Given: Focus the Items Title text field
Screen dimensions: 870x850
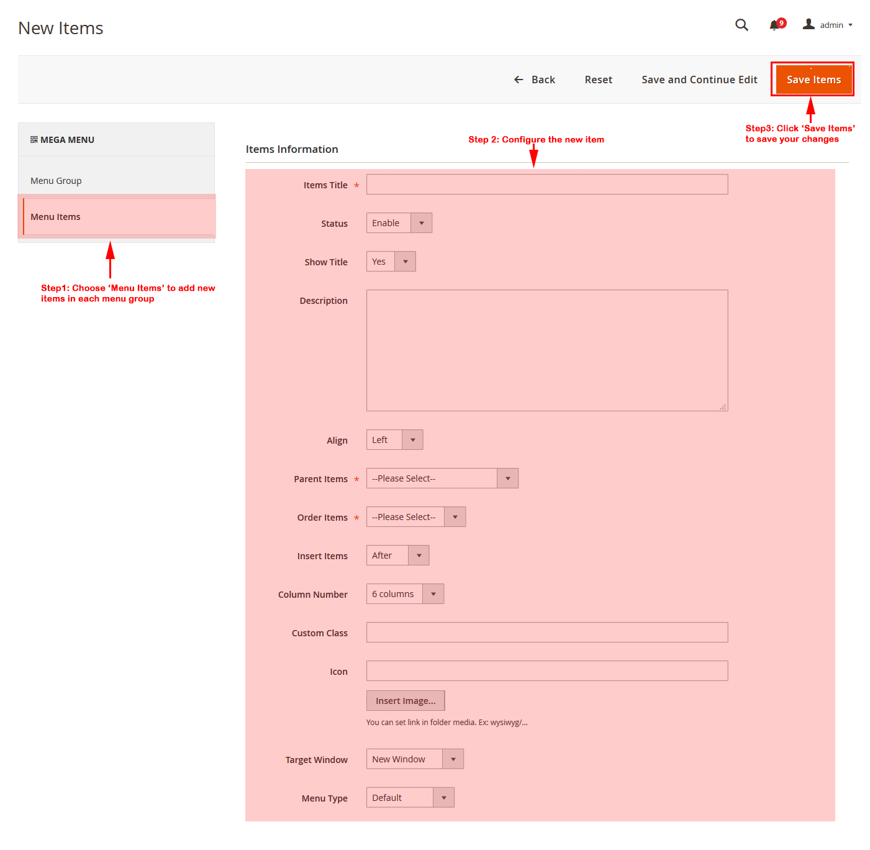Looking at the screenshot, I should click(x=546, y=185).
